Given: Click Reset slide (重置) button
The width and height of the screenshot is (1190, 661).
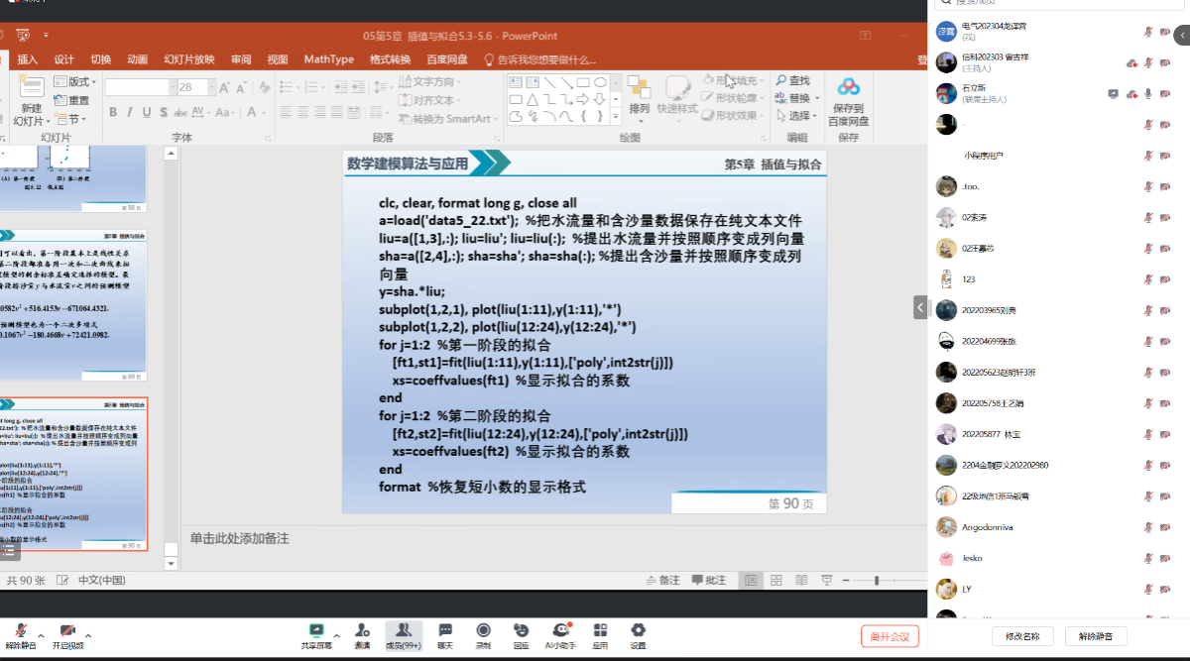Looking at the screenshot, I should (x=72, y=100).
